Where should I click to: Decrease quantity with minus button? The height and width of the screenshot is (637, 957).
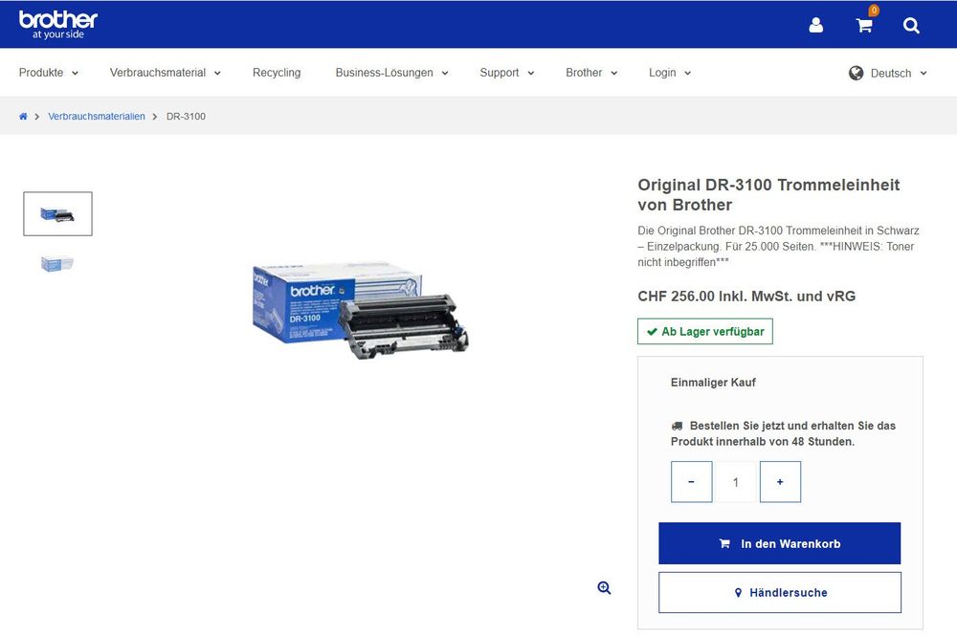[x=691, y=482]
